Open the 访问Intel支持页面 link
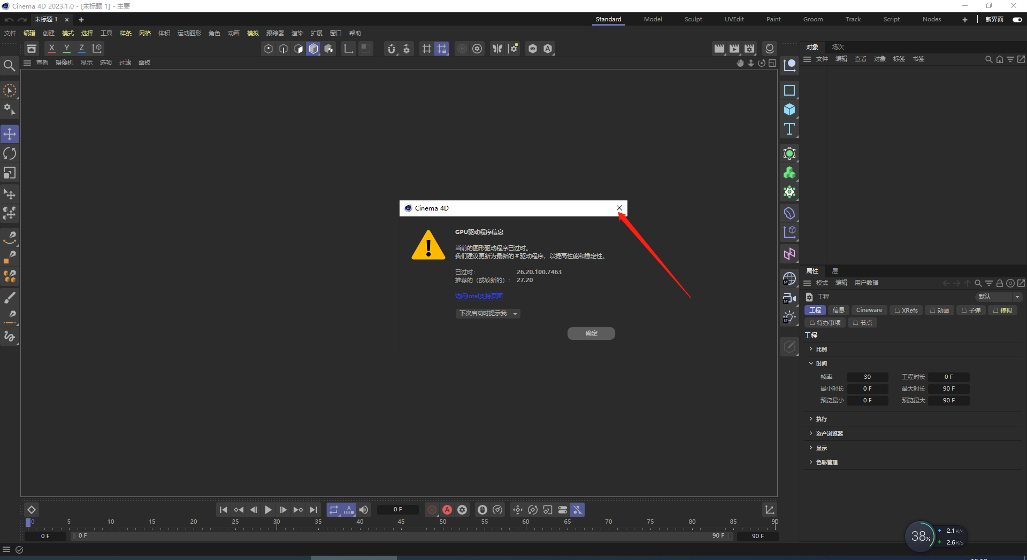1027x560 pixels. pyautogui.click(x=479, y=296)
